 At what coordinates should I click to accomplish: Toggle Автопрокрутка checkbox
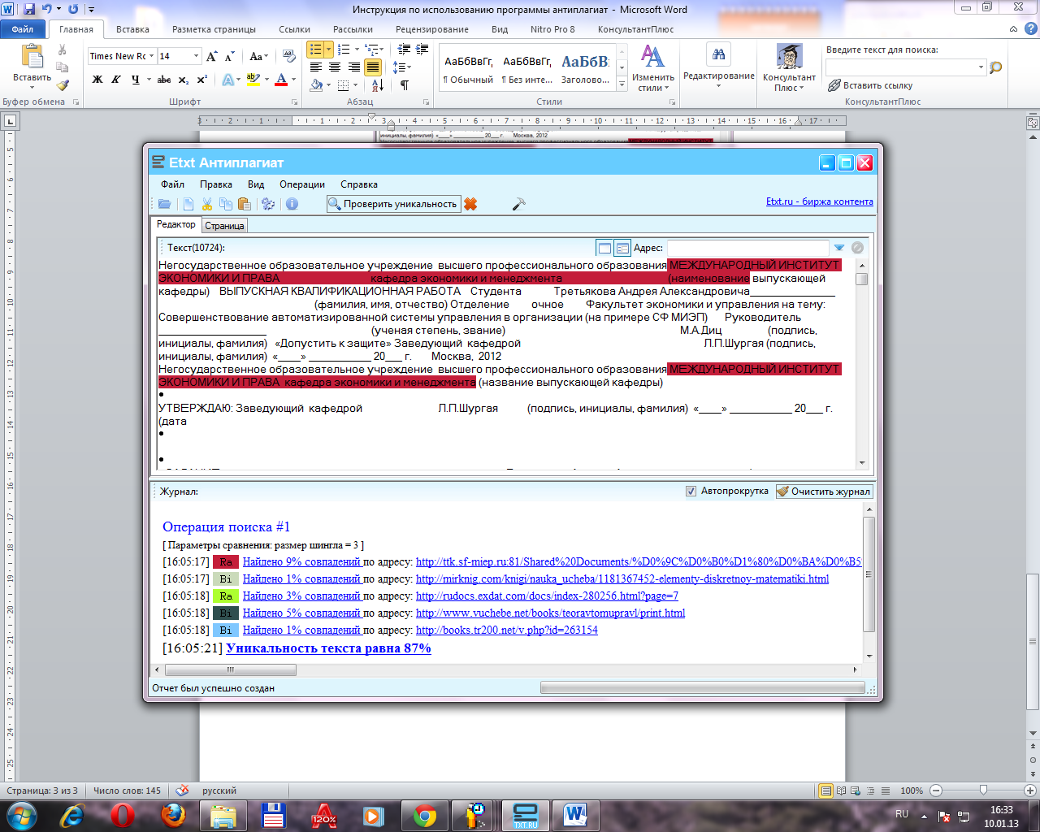(x=691, y=491)
